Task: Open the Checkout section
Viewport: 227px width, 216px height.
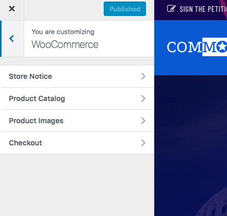Action: point(77,143)
